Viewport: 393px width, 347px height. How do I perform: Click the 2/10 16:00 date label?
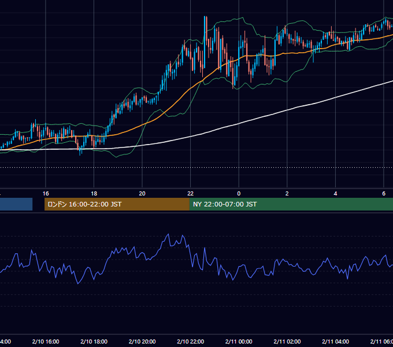click(46, 341)
